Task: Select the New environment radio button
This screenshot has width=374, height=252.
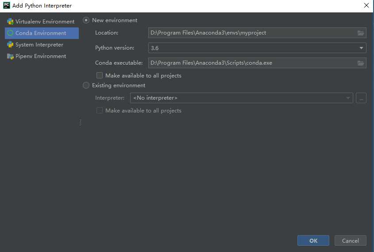Action: pyautogui.click(x=86, y=20)
